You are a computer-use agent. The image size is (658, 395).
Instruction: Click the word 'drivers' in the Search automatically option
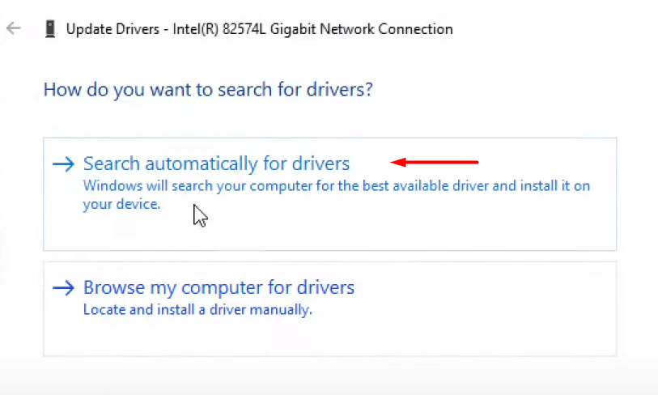(x=319, y=164)
